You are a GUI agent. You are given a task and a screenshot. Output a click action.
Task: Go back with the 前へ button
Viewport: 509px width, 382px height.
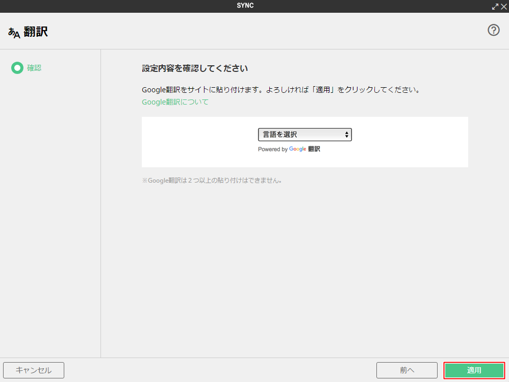click(407, 370)
